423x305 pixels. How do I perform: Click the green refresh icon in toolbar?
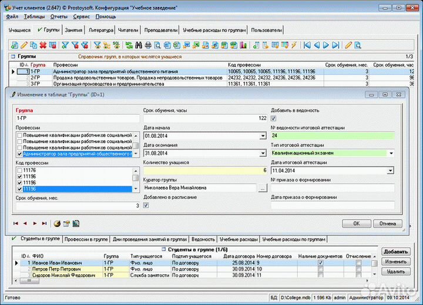click(x=129, y=45)
